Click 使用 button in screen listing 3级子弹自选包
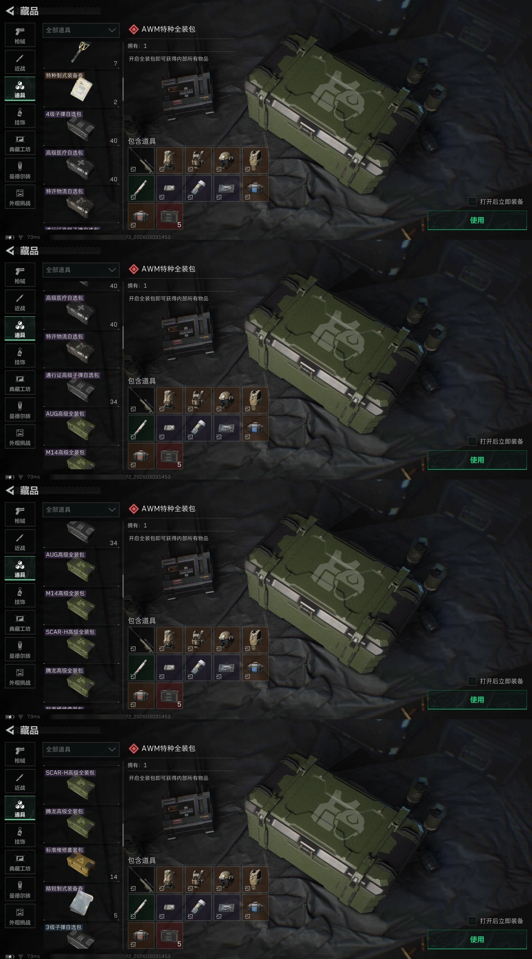 click(477, 939)
